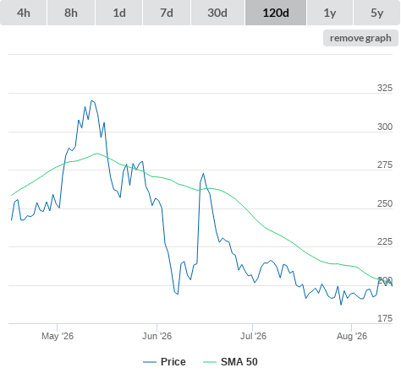Click the SMA 50 line peak in mid-May

click(x=97, y=154)
